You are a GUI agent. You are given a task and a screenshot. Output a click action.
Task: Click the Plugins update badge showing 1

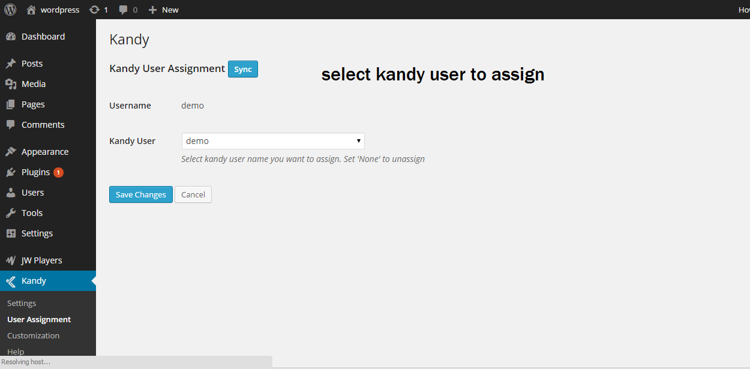pos(58,172)
